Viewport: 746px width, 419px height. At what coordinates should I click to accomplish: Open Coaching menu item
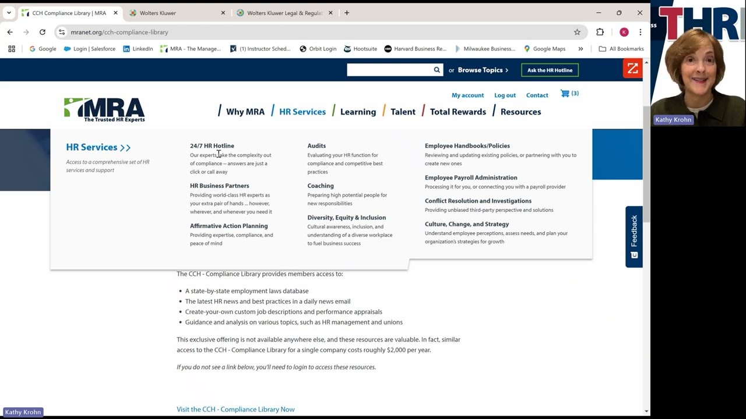tap(321, 186)
